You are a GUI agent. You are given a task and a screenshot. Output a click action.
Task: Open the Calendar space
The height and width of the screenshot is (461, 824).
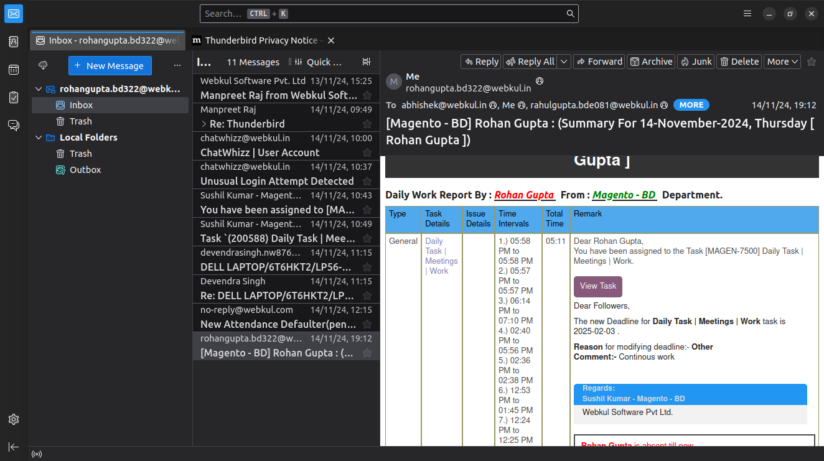pyautogui.click(x=14, y=70)
